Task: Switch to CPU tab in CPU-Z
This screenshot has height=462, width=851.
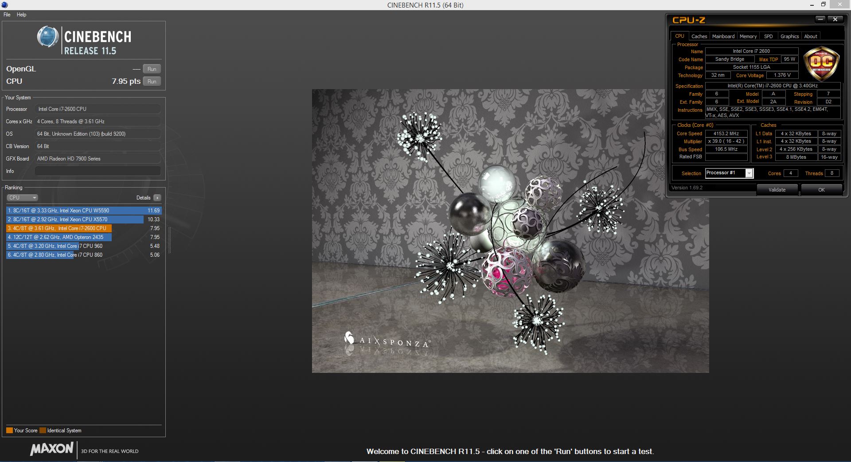Action: [679, 36]
